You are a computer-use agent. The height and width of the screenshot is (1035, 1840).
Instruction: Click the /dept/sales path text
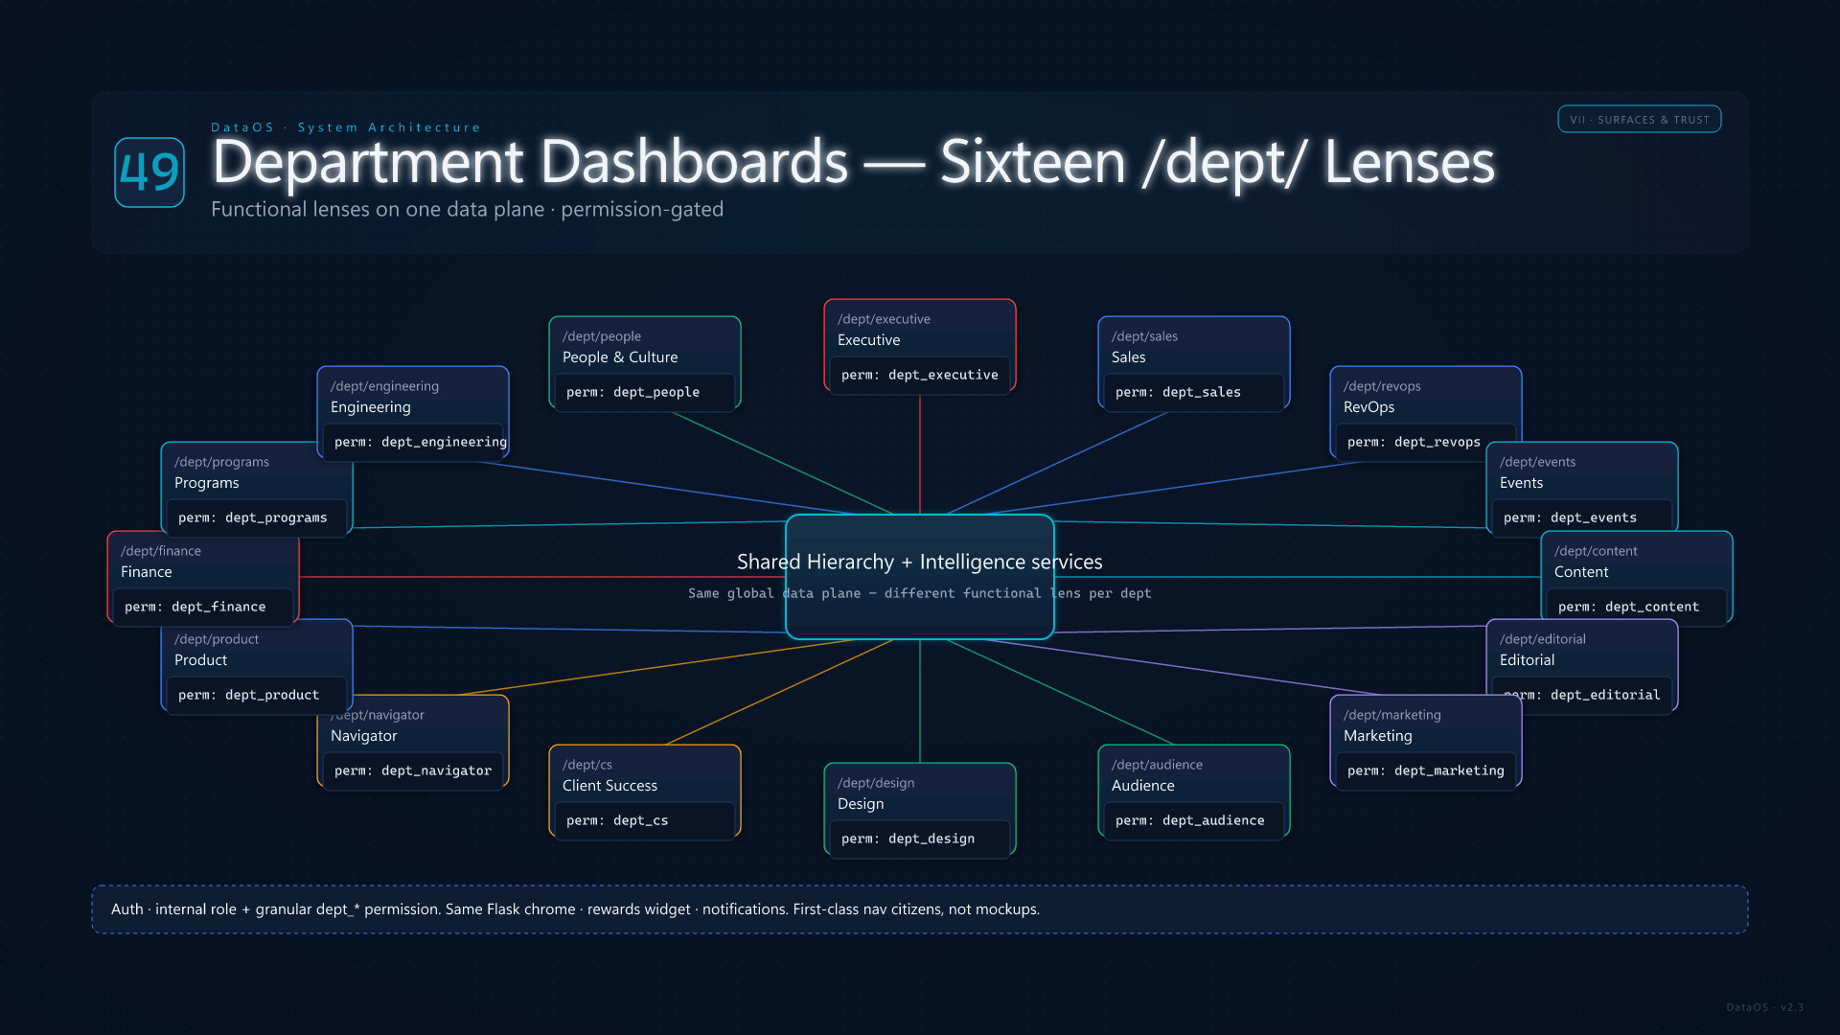(1144, 336)
